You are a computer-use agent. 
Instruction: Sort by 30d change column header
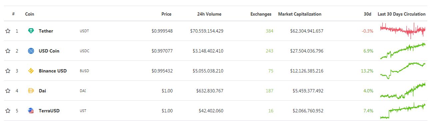tap(368, 14)
